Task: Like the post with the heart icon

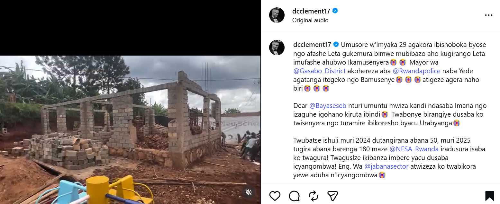Action: [275, 196]
